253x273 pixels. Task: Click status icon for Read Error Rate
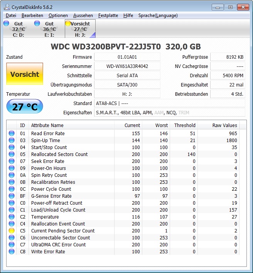[12, 133]
